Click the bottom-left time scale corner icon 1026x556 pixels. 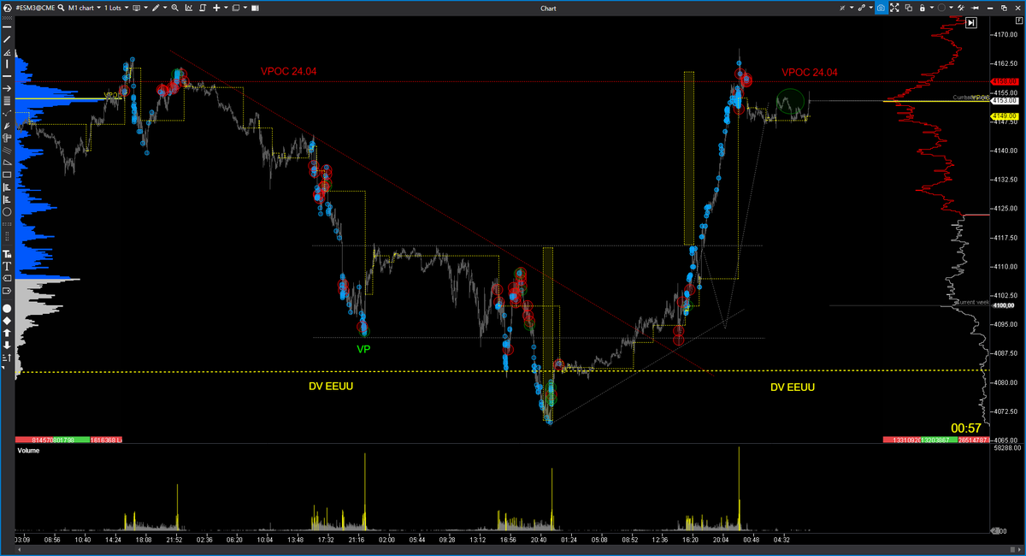click(20, 549)
